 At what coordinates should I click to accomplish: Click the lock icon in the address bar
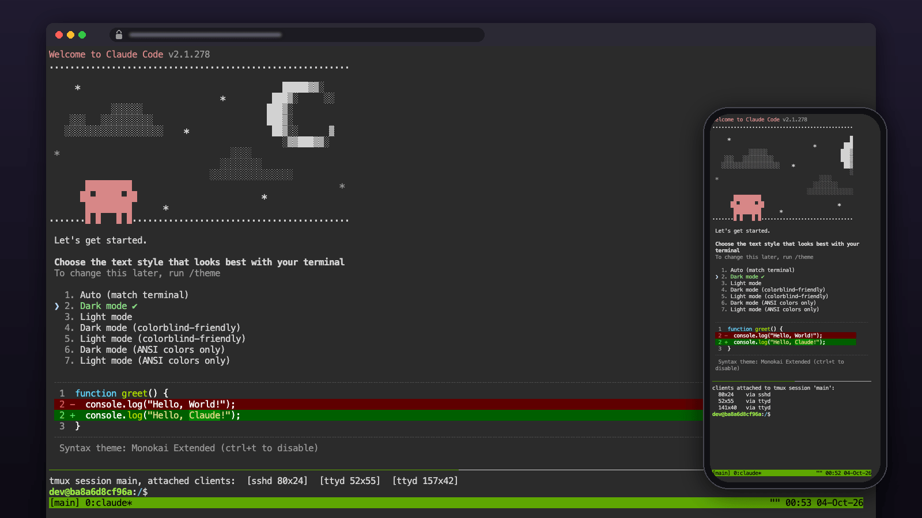pyautogui.click(x=119, y=35)
